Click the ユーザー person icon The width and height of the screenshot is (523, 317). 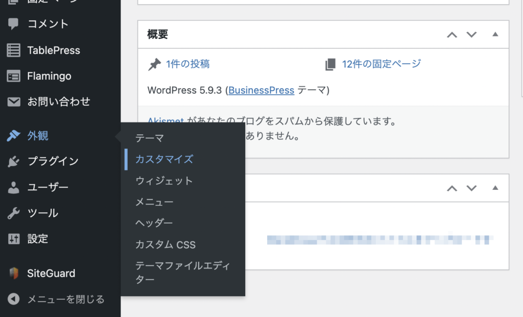(x=14, y=187)
